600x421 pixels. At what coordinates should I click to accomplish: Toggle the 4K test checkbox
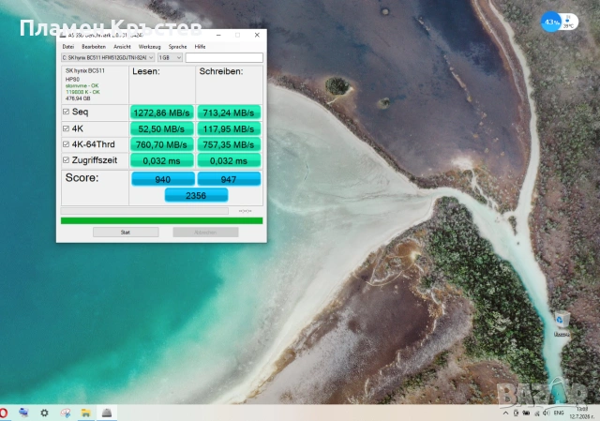pyautogui.click(x=66, y=128)
